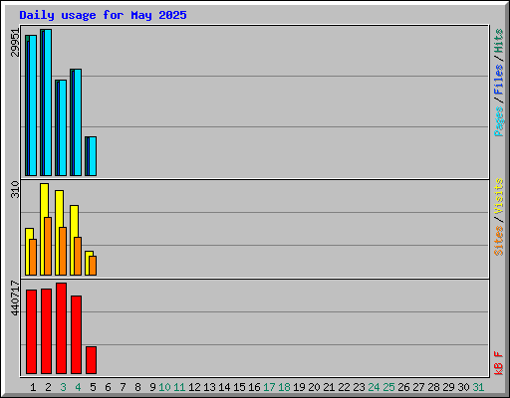Viewport: 510px width, 398px height.
Task: Pick the red KB bar for day 2
Action: [x=47, y=331]
